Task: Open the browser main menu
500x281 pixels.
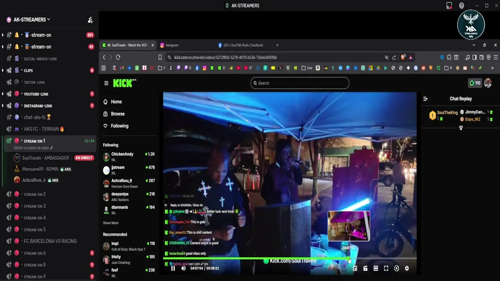Action: tap(495, 57)
